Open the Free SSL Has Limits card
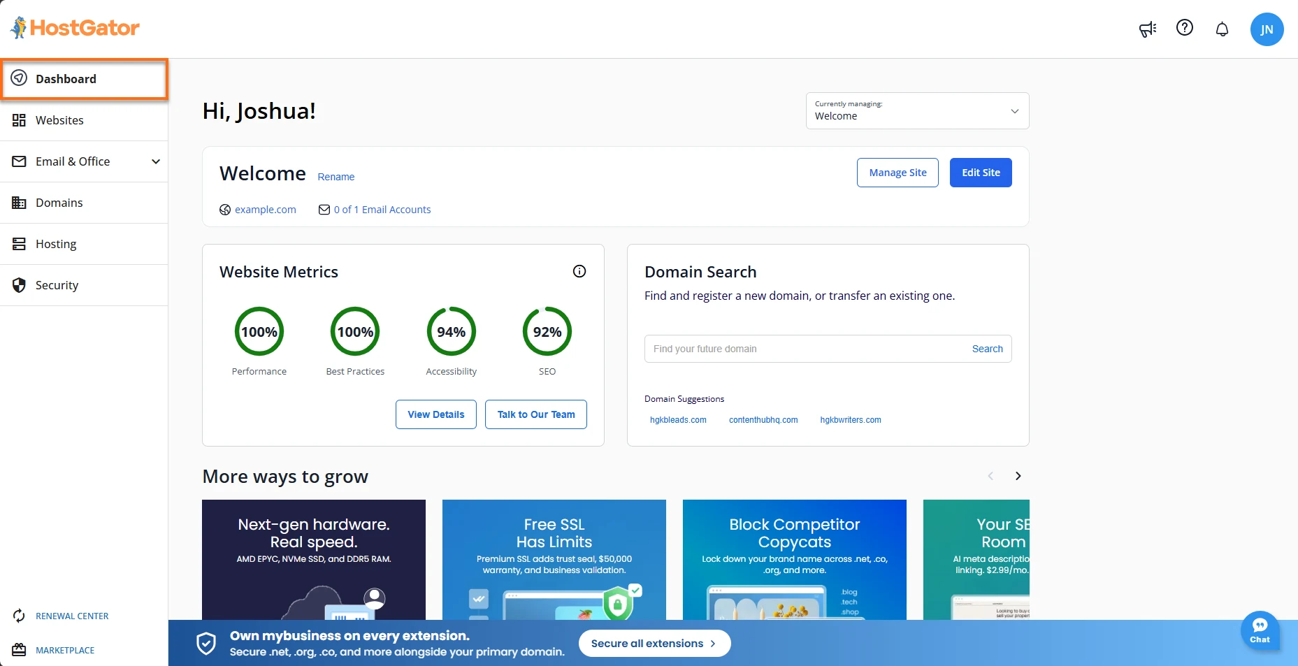 554,560
